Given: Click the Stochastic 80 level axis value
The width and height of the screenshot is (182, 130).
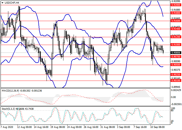Looking at the screenshot, I should (x=172, y=110).
